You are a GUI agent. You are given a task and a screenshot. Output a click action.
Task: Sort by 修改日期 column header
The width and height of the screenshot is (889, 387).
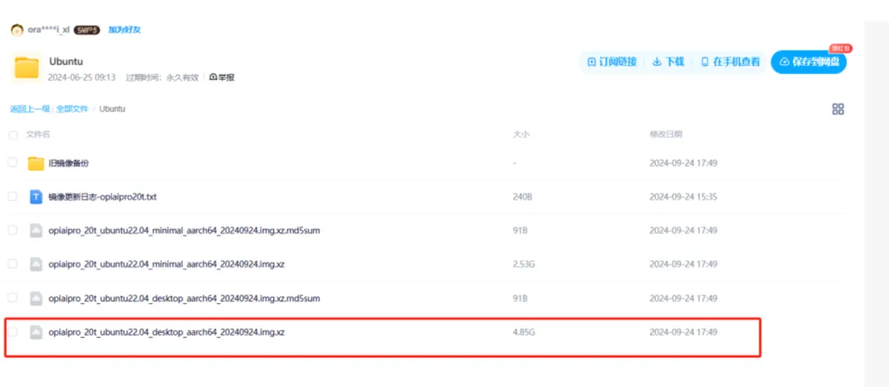tap(665, 134)
